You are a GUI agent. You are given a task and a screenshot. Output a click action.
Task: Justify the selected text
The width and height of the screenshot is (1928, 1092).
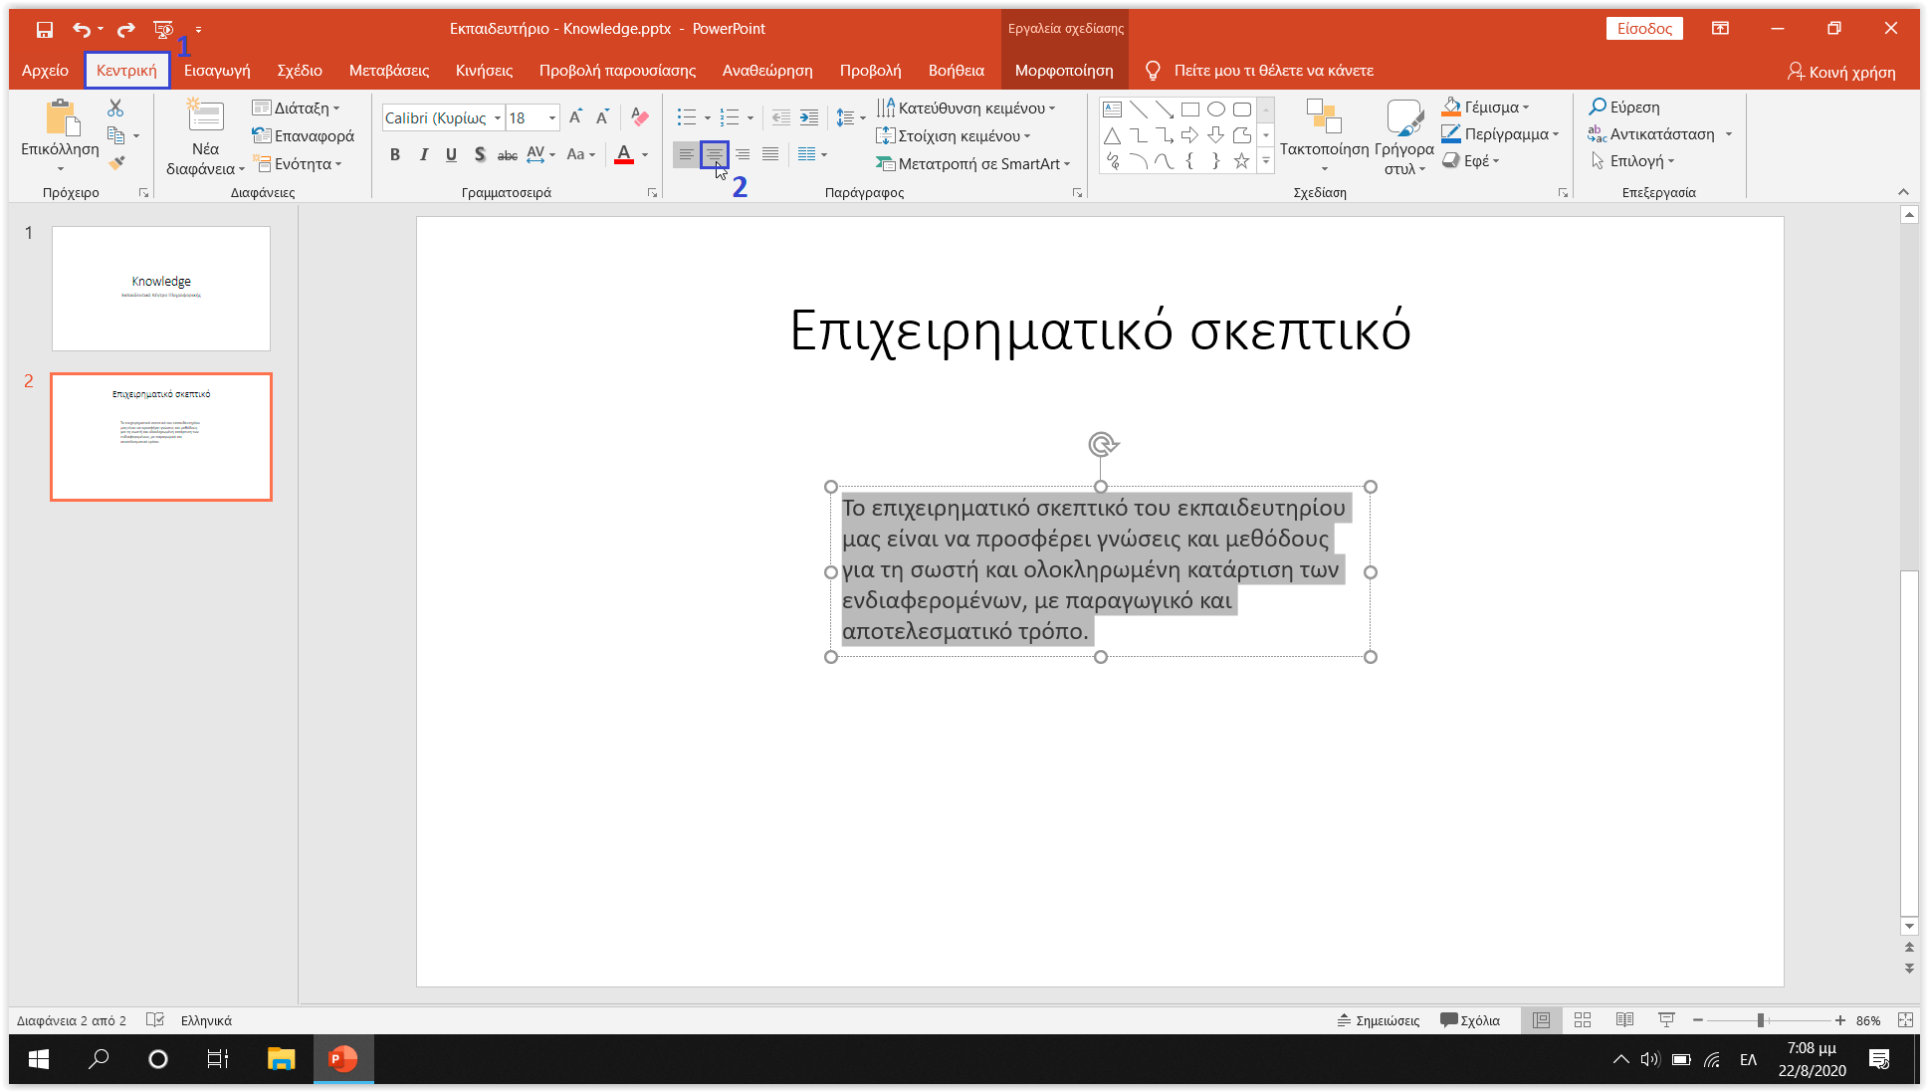tap(770, 154)
